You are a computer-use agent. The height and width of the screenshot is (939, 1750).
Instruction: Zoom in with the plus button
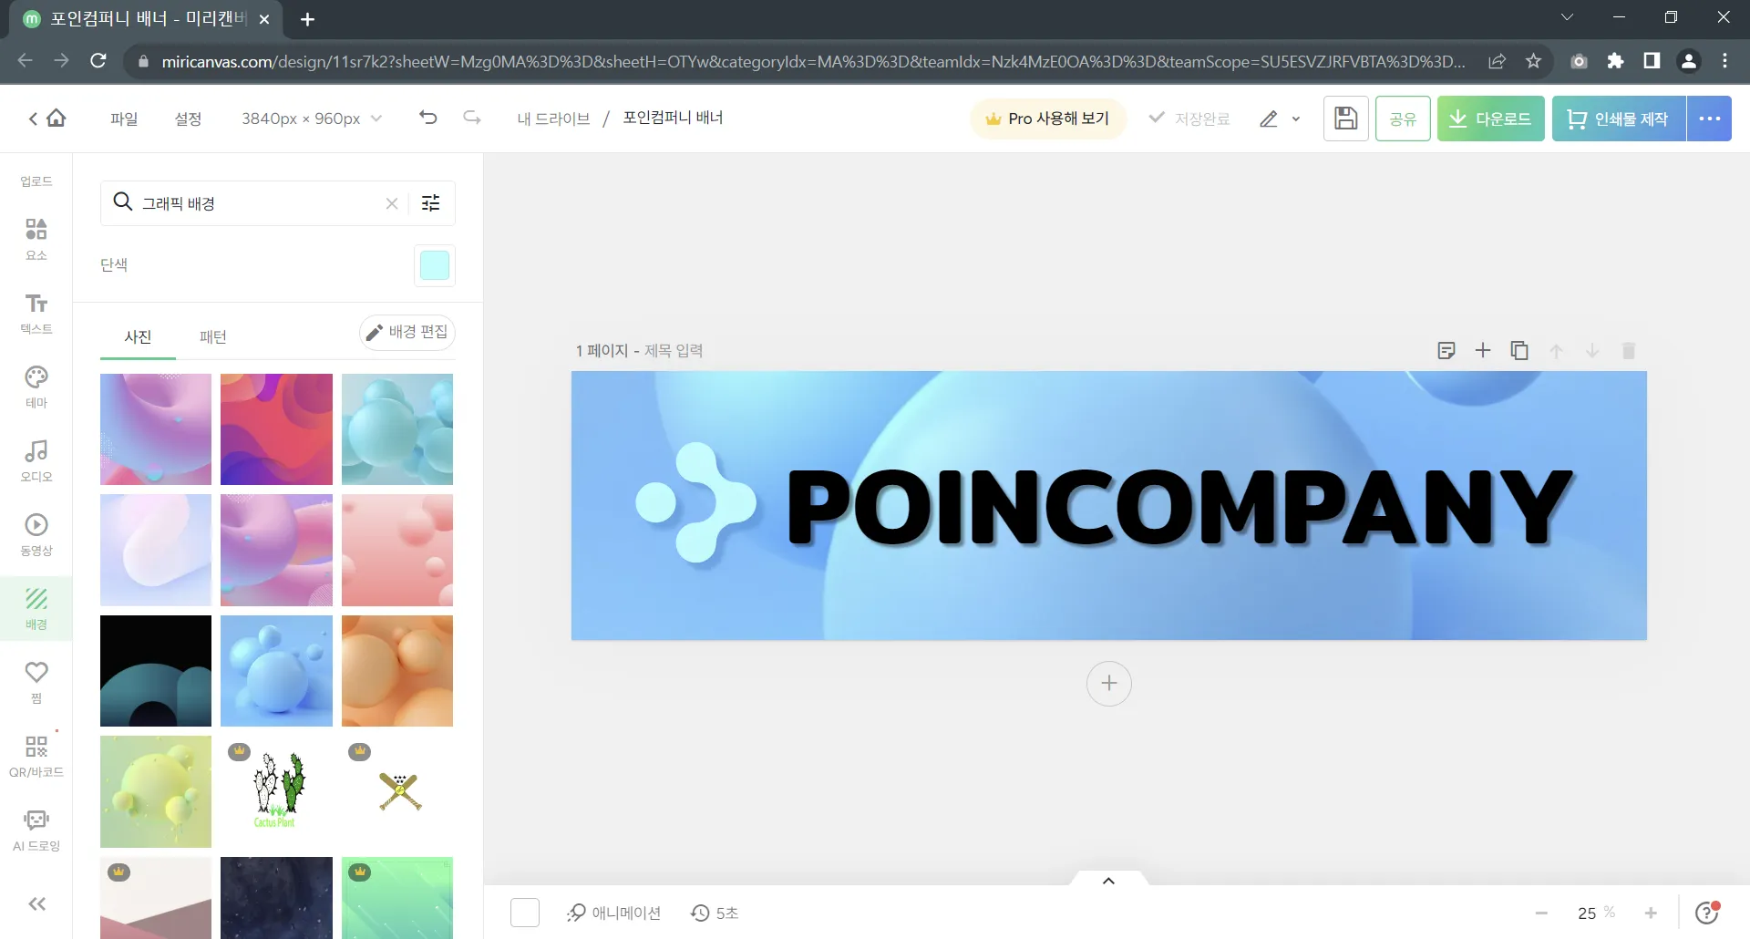[x=1651, y=913]
